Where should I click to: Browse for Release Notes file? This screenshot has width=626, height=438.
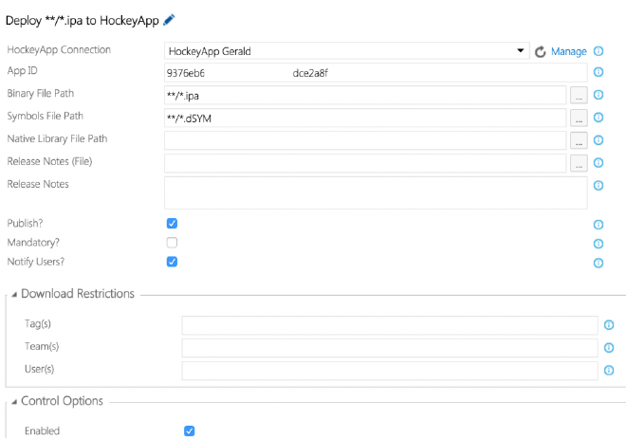pos(579,164)
